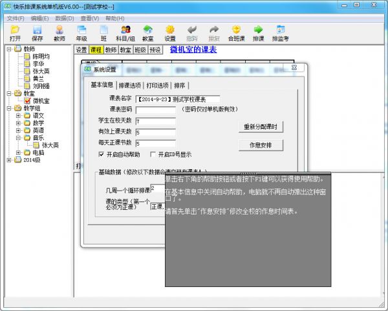
Task: Expand the 2014级 tree node
Action: [x=9, y=160]
